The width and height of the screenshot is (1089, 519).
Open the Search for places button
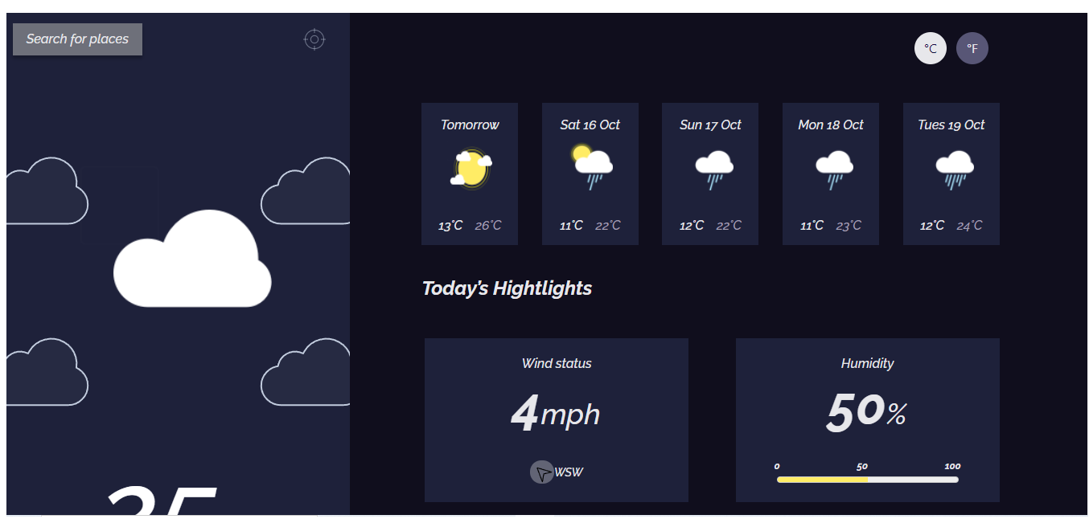[x=77, y=39]
